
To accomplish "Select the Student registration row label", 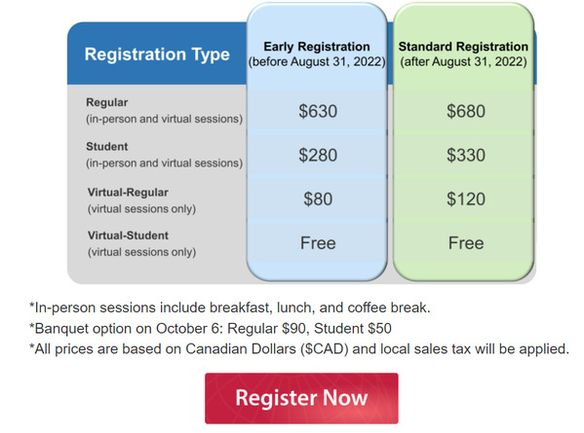I will pyautogui.click(x=164, y=155).
